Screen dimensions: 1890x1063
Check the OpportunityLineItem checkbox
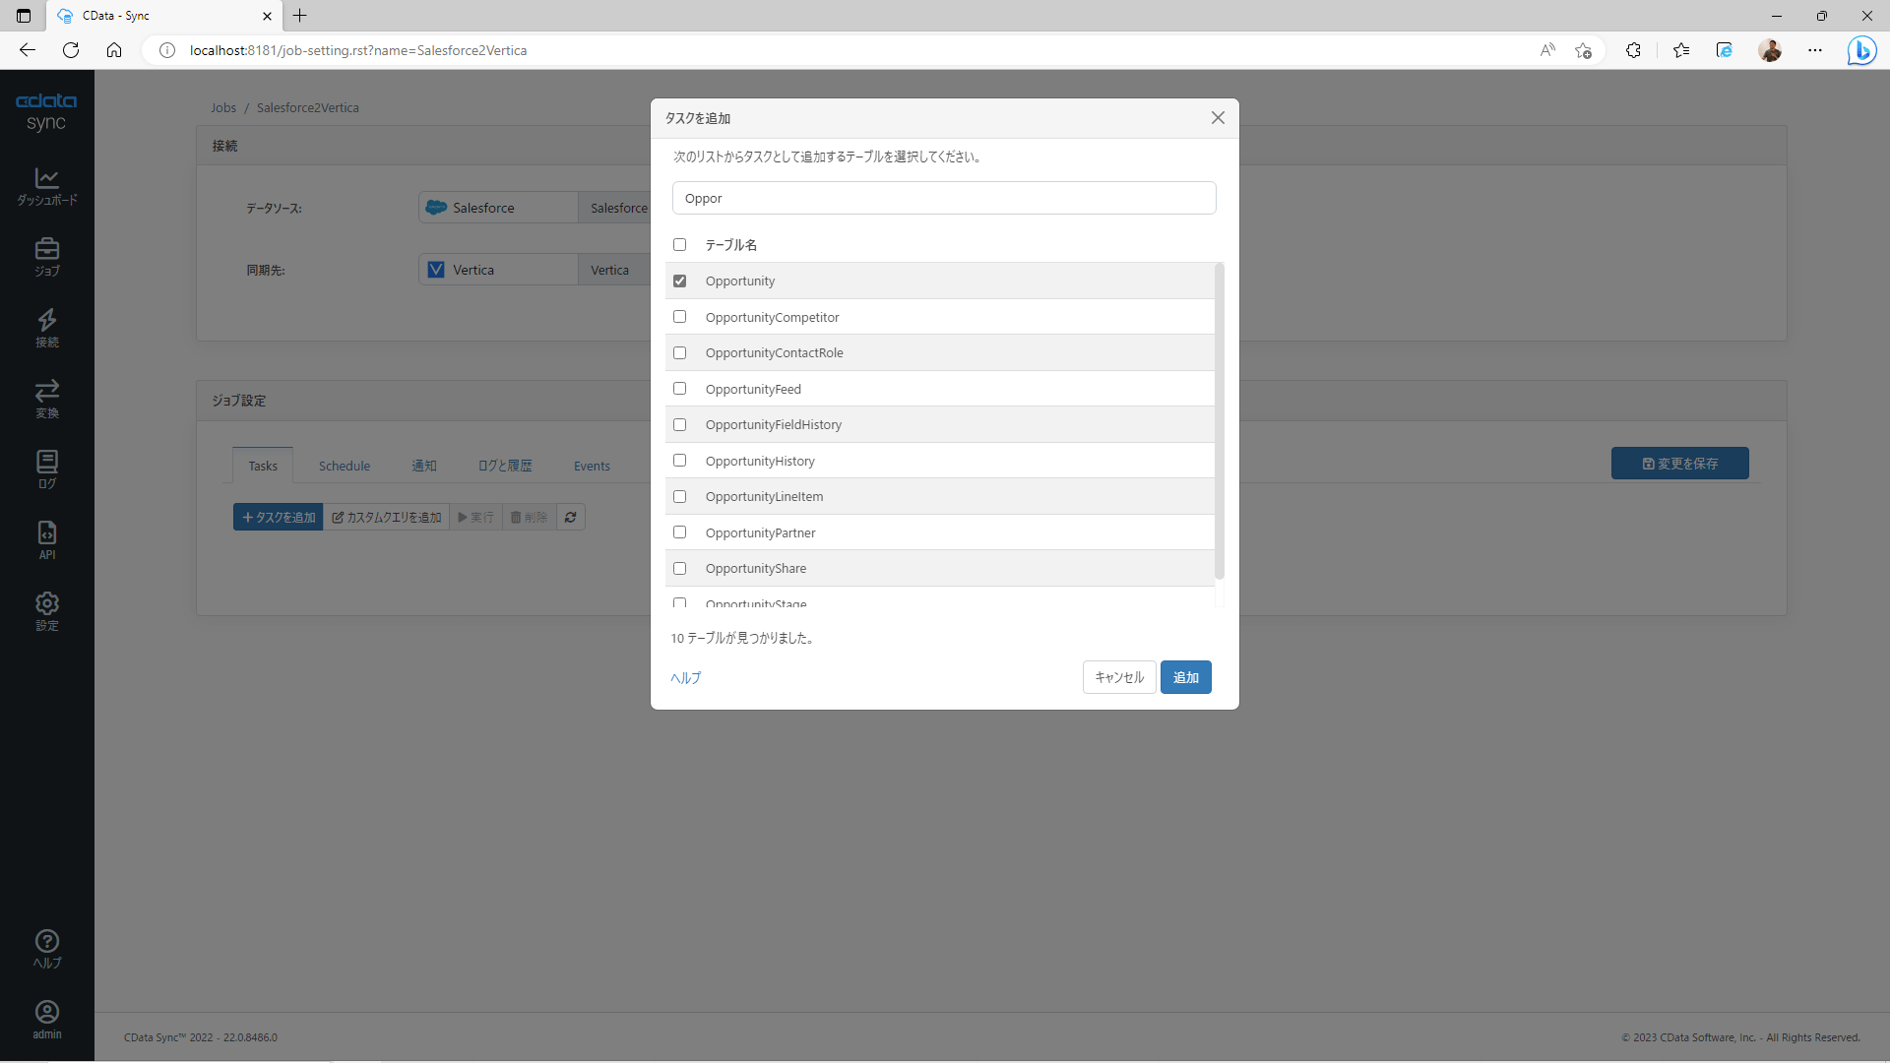pyautogui.click(x=679, y=496)
